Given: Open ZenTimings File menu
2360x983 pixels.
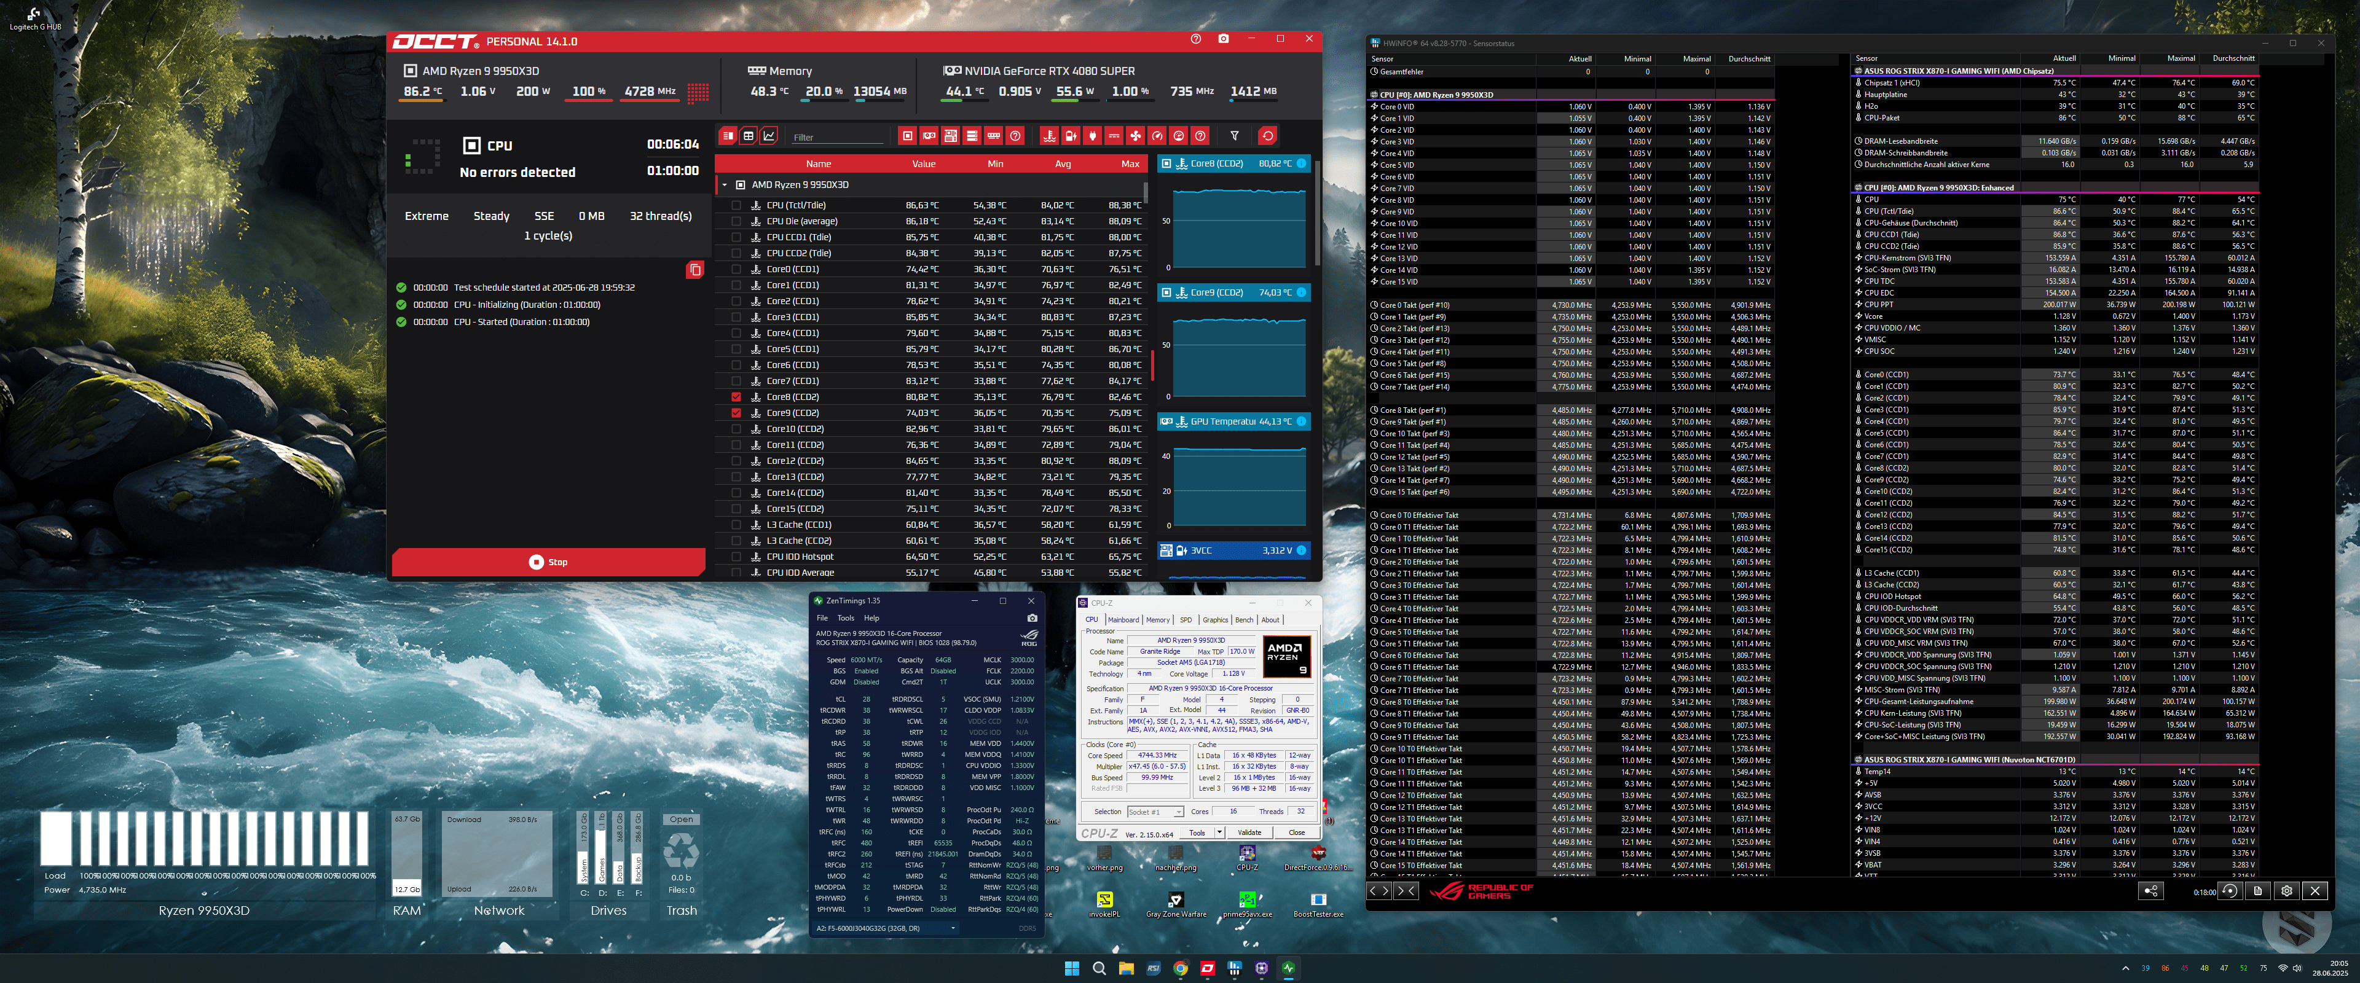Looking at the screenshot, I should (x=822, y=617).
